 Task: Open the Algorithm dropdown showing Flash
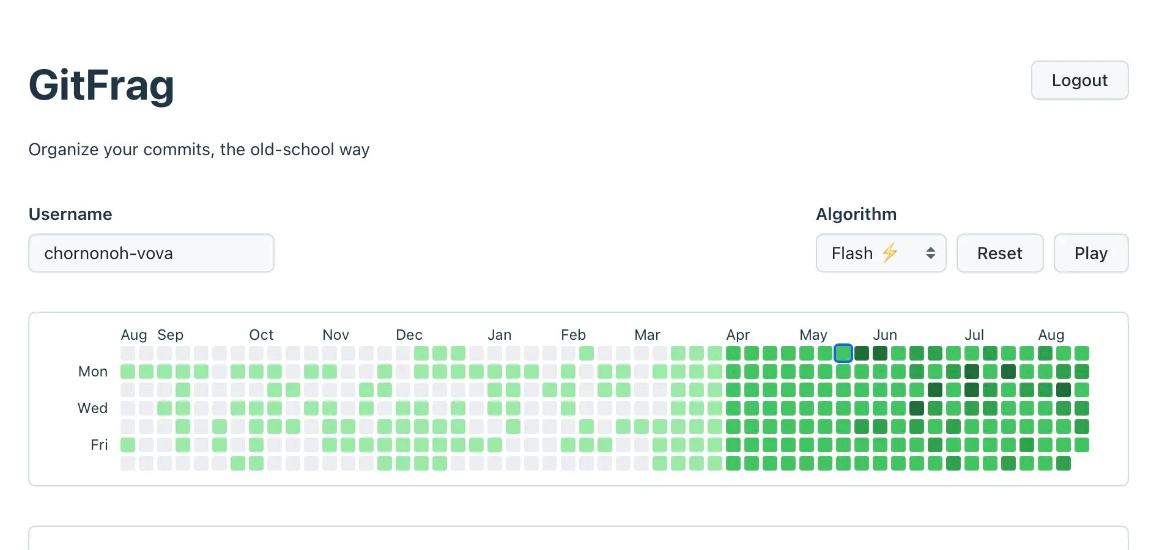880,253
